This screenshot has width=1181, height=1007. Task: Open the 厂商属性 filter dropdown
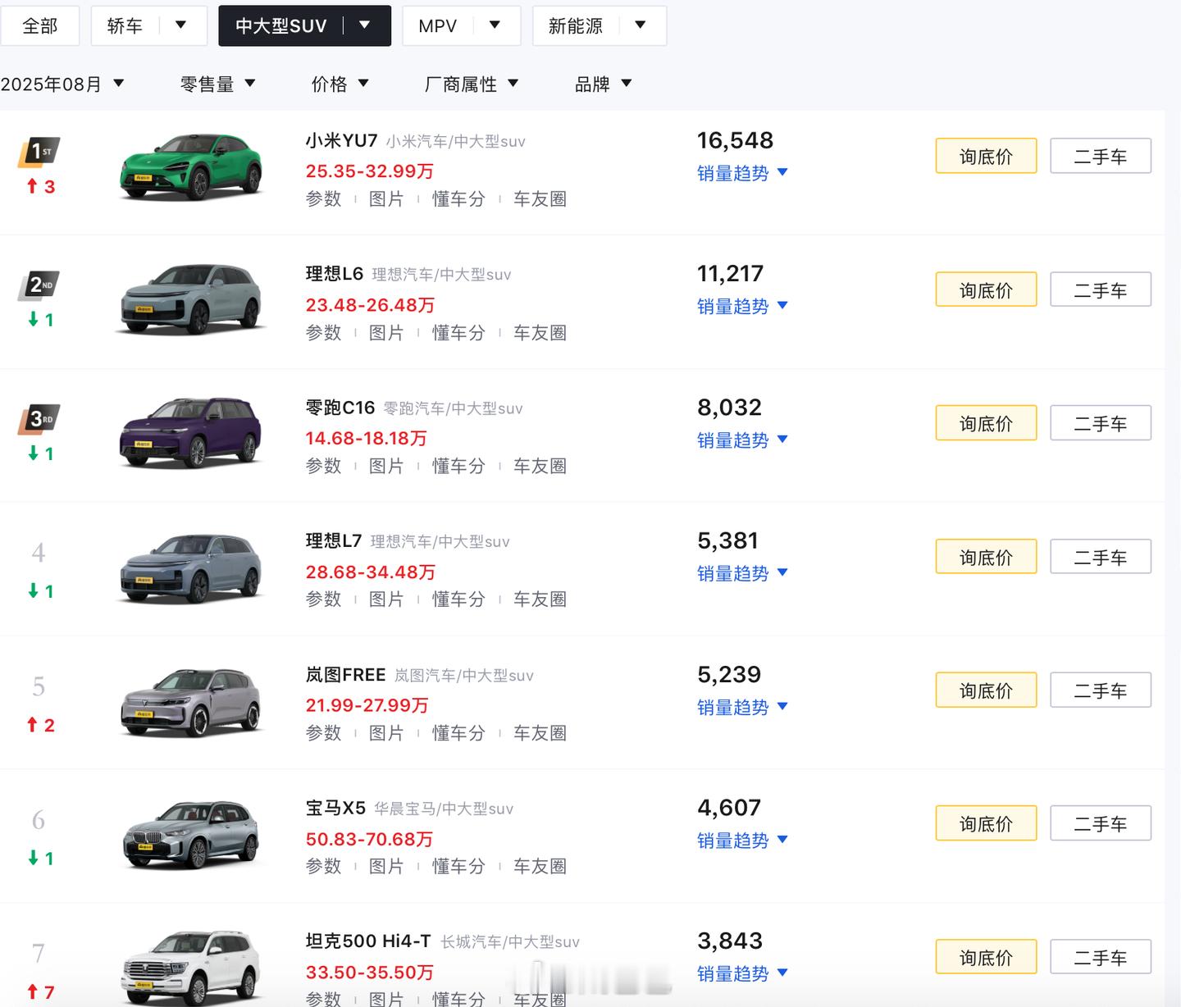click(472, 84)
